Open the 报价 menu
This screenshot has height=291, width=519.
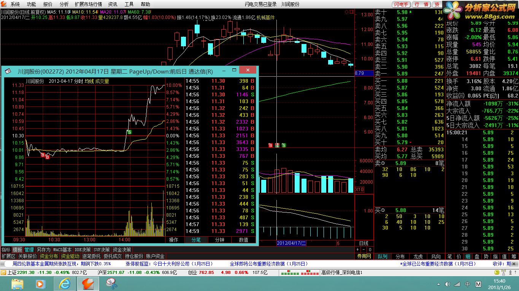(48, 4)
